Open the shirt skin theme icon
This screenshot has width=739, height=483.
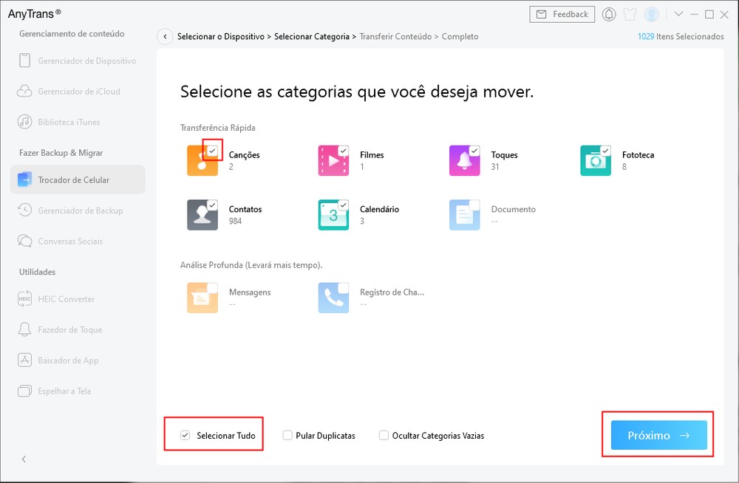pos(630,14)
